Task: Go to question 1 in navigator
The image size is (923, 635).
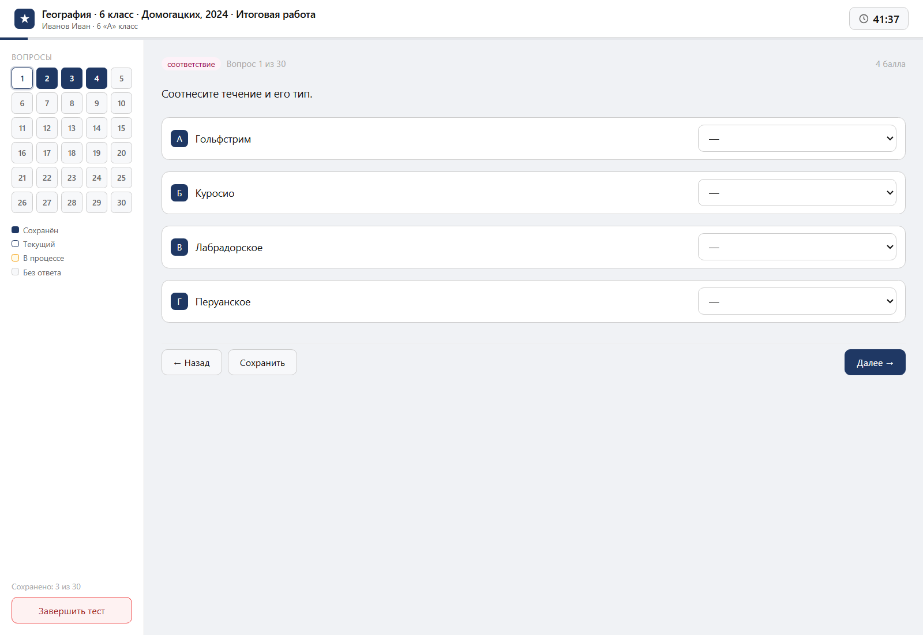Action: 22,79
